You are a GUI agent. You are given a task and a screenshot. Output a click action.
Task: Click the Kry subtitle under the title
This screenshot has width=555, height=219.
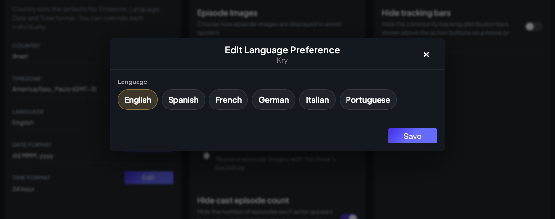[x=282, y=60]
